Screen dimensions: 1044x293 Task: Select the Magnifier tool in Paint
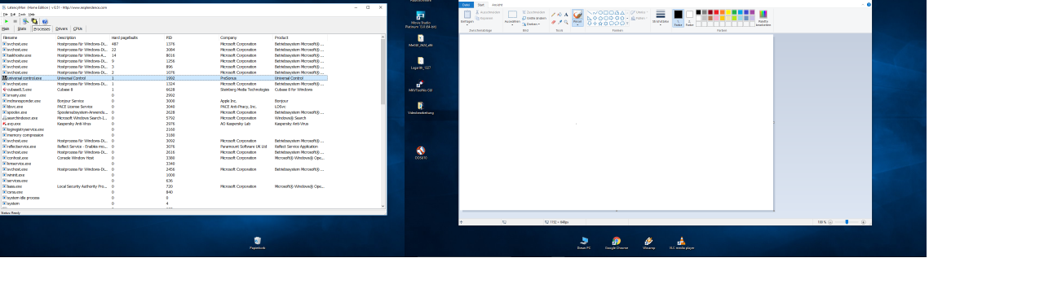coord(566,23)
